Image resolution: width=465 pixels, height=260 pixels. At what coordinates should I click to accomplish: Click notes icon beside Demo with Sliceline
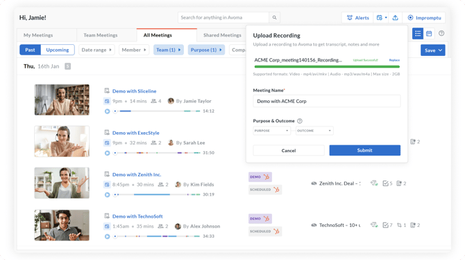[x=107, y=91]
